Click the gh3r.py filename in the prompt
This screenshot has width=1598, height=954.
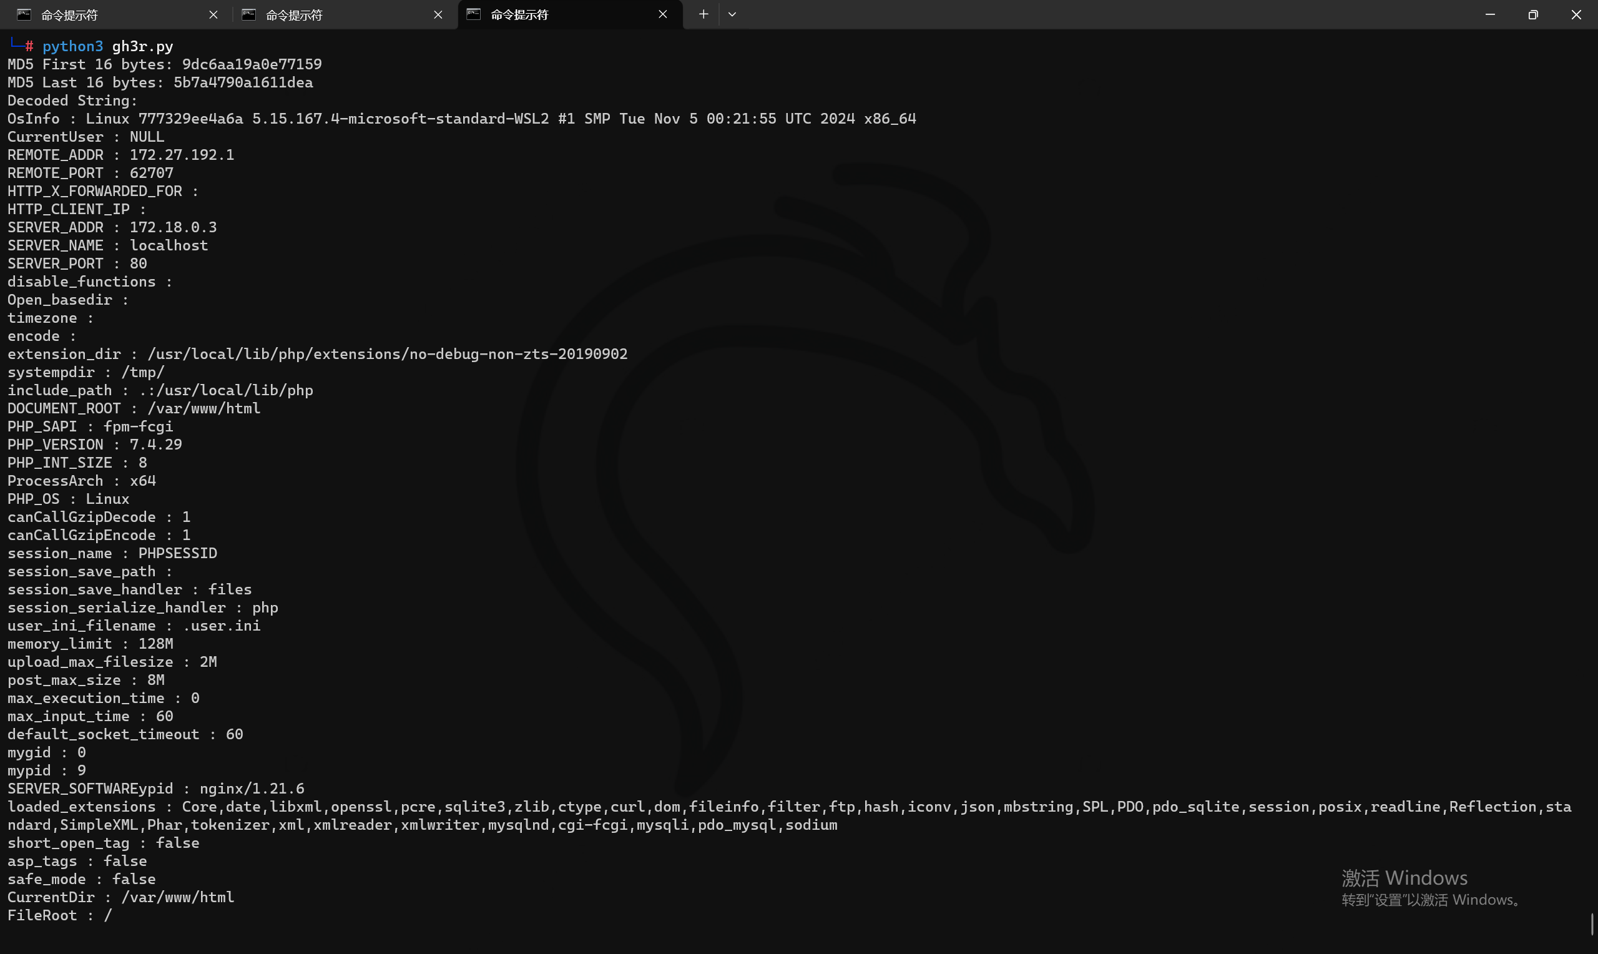click(143, 46)
